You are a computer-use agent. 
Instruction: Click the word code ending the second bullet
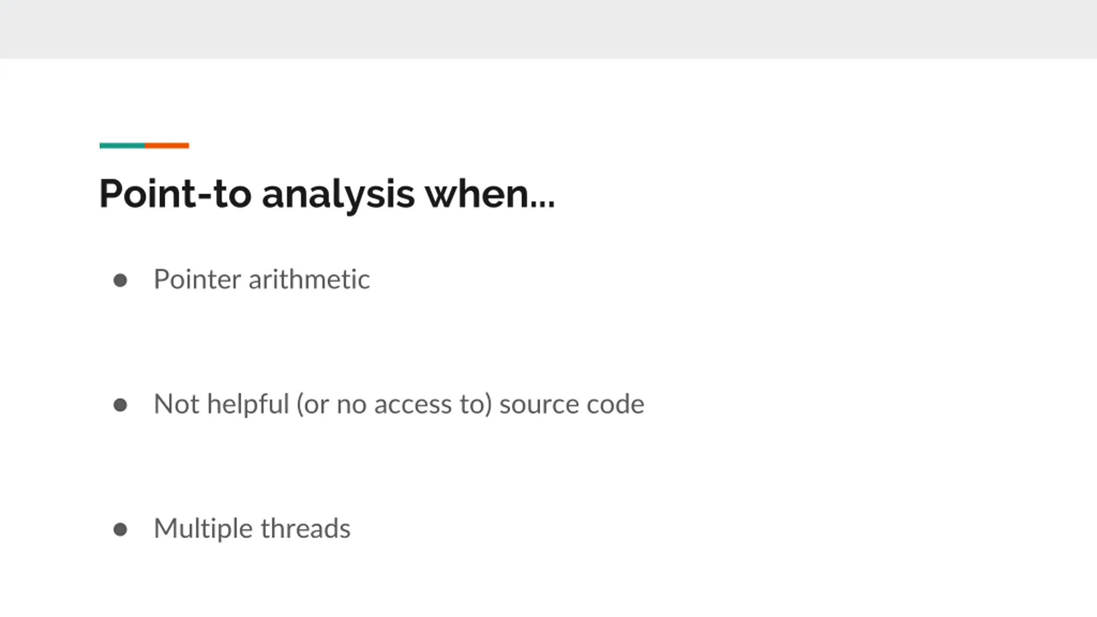(615, 405)
